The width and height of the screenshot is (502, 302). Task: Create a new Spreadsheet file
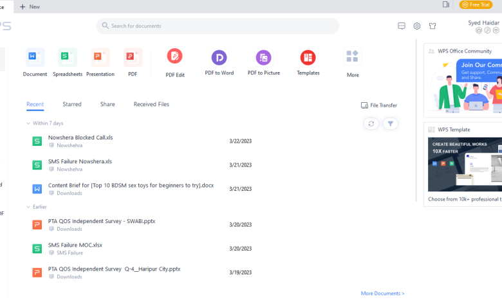[68, 58]
